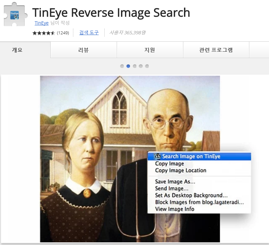Open the 지원 tab
This screenshot has height=245, width=269.
pos(150,50)
